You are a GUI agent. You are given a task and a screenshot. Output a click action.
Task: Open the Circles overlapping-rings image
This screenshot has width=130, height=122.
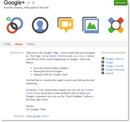pos(15,25)
